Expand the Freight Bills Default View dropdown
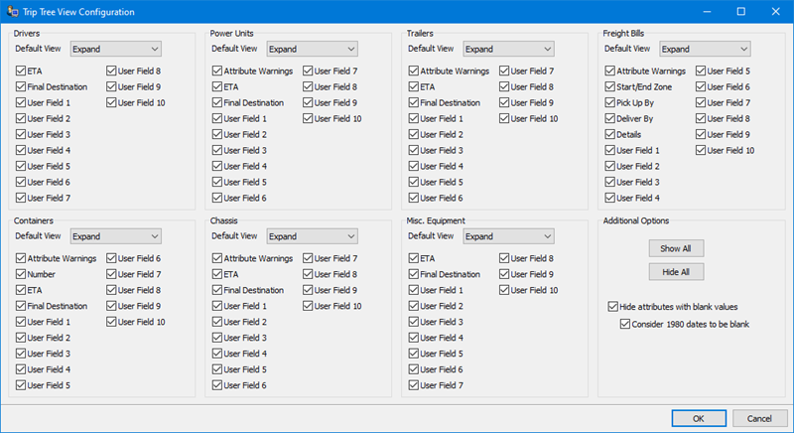This screenshot has width=794, height=433. click(x=705, y=49)
